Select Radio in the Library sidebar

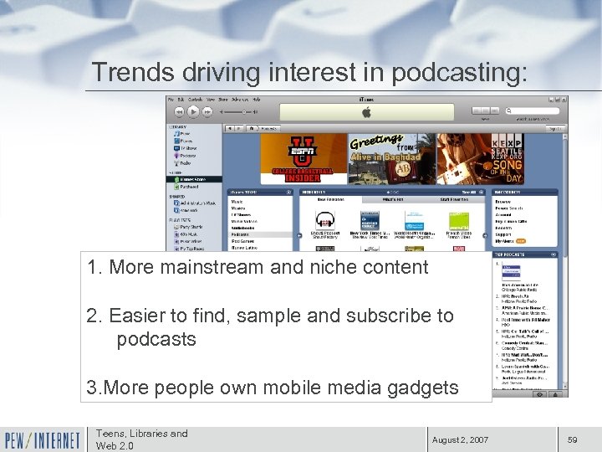(183, 162)
